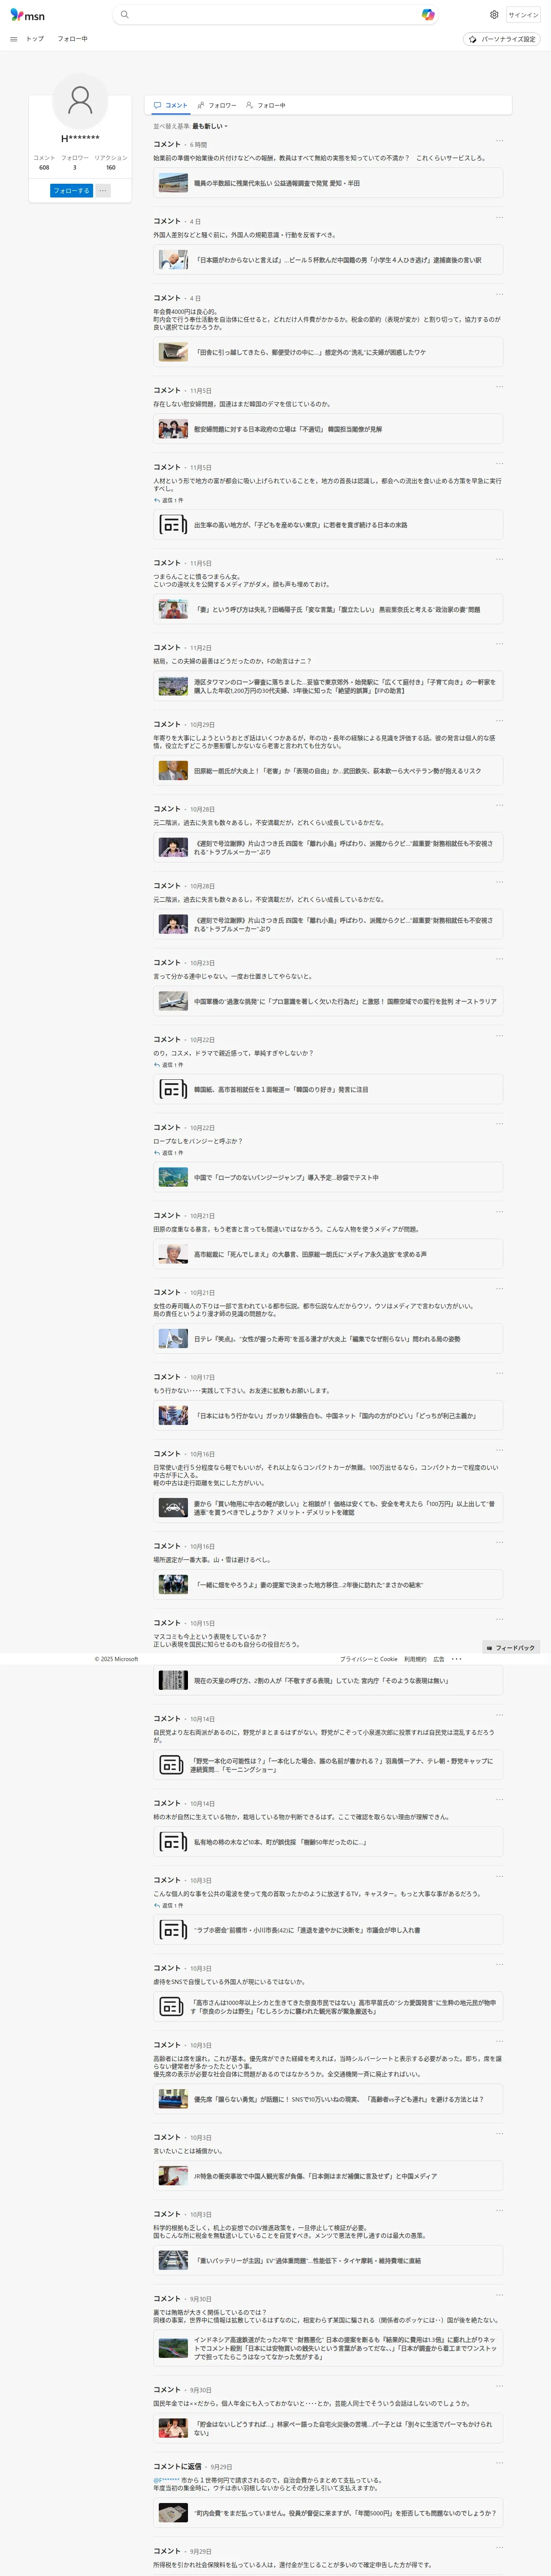Open パーソナライズ設定 button

[502, 39]
